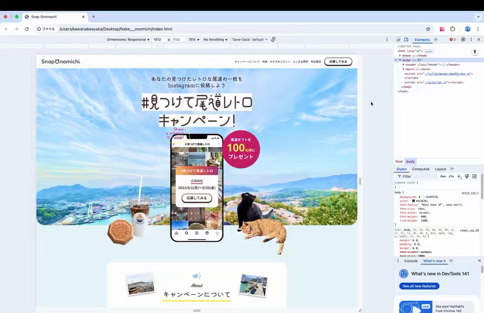484x313 pixels.
Task: Click the pink extension icon in toolbar
Action: coord(442,29)
